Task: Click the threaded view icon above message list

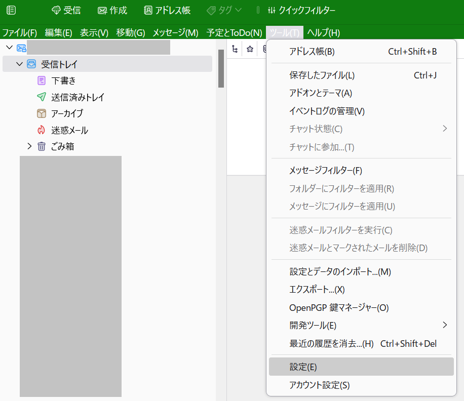Action: tap(235, 49)
